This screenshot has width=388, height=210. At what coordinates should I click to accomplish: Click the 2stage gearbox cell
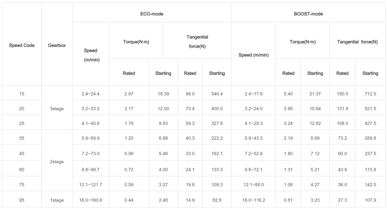tap(57, 162)
